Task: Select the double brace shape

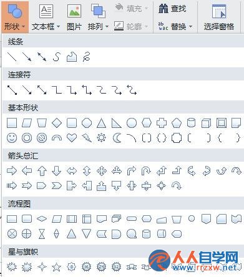Action: pyautogui.click(x=162, y=138)
